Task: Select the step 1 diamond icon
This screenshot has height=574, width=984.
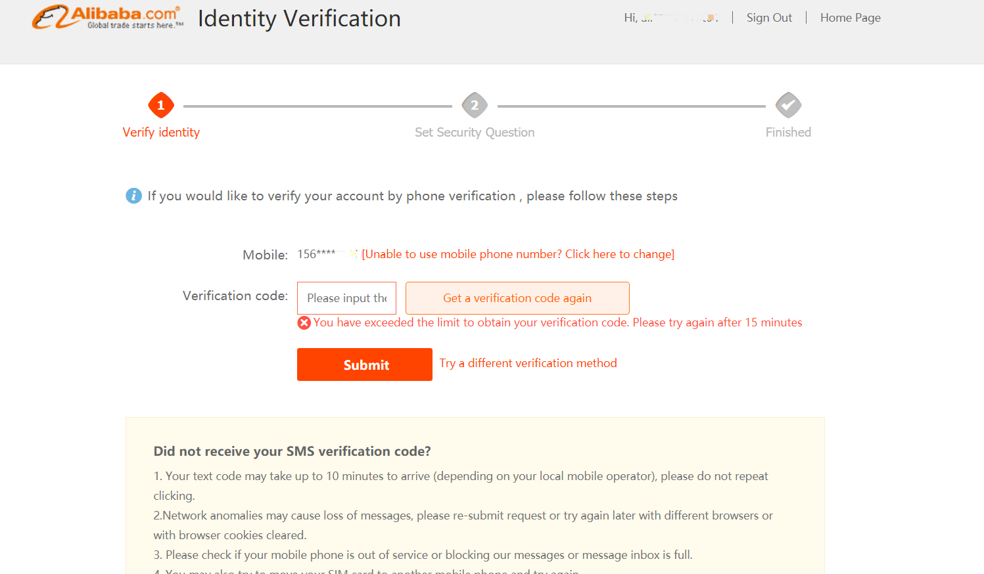Action: click(161, 105)
